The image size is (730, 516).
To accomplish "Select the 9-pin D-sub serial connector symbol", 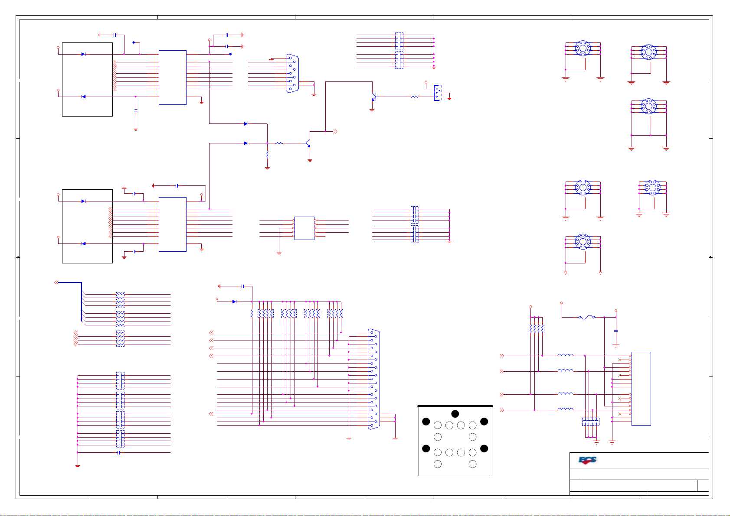I will (x=293, y=74).
